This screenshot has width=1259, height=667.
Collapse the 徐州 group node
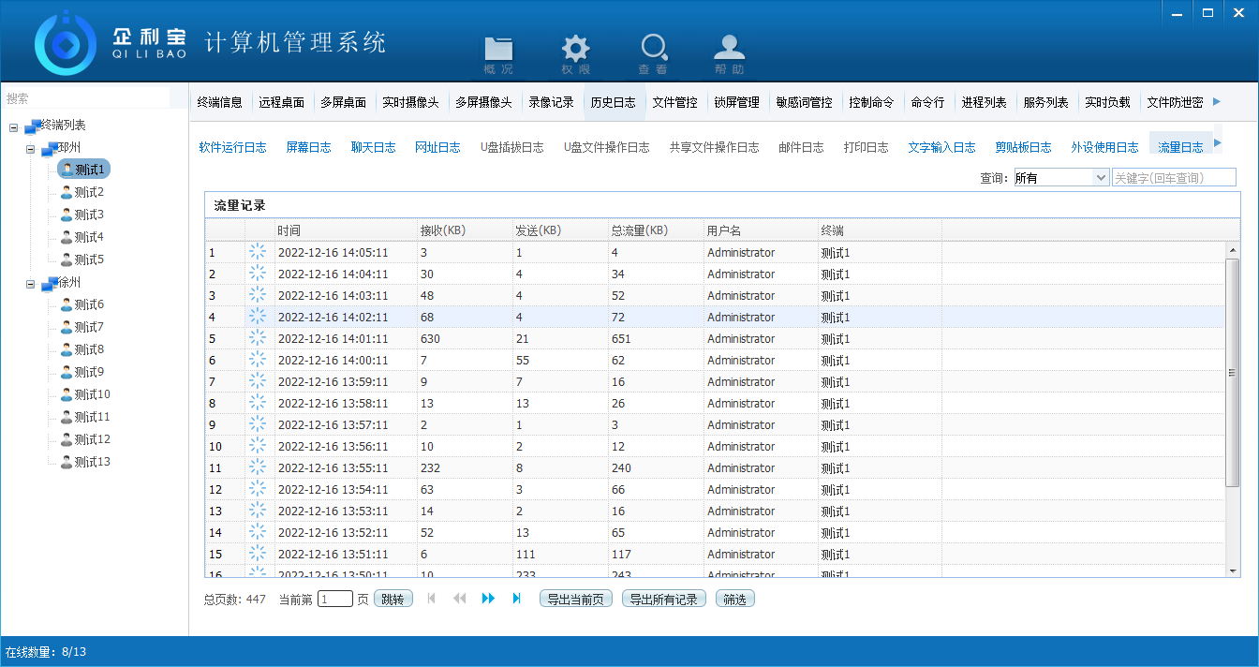pos(31,283)
